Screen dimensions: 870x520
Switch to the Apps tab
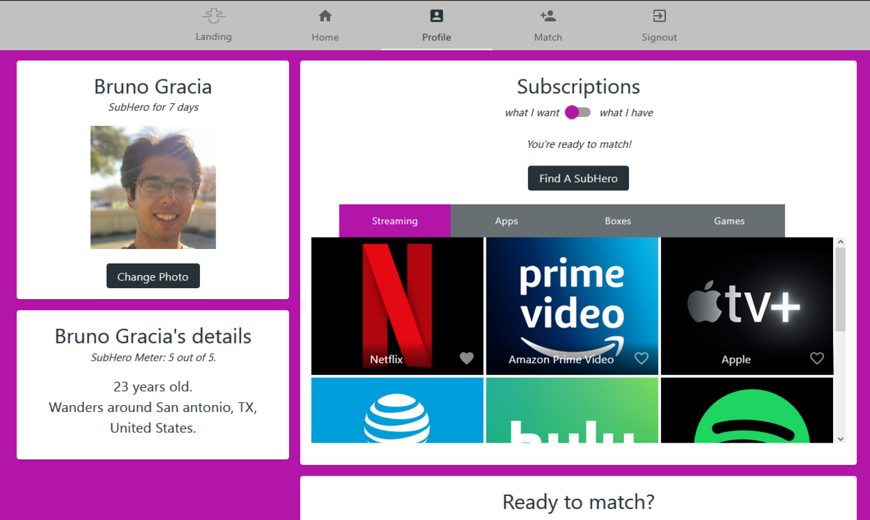pyautogui.click(x=506, y=221)
